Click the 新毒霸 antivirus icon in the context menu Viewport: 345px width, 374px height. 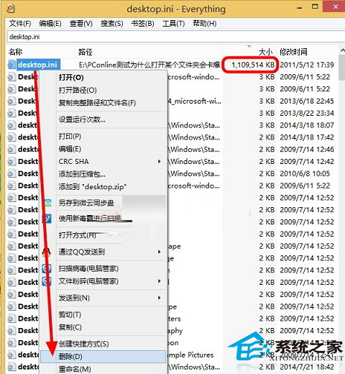(x=47, y=218)
